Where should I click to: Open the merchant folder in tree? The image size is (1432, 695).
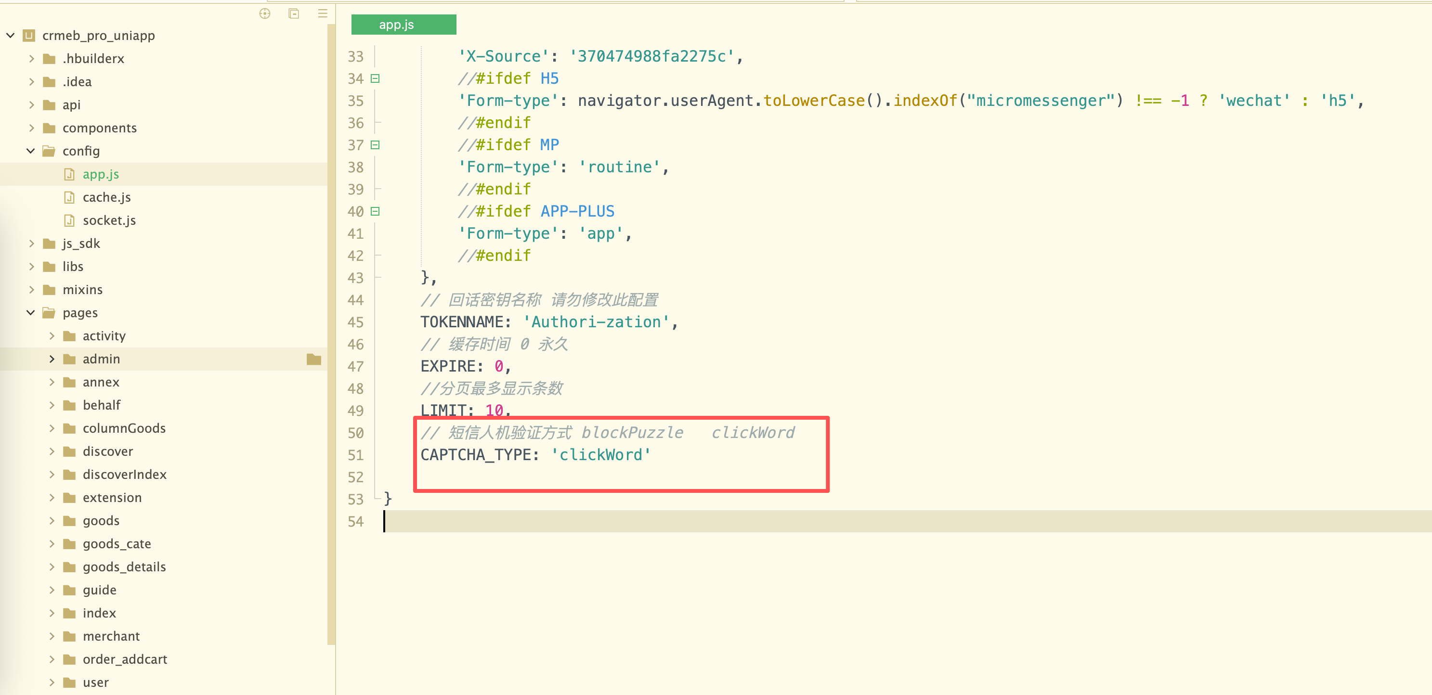point(111,636)
